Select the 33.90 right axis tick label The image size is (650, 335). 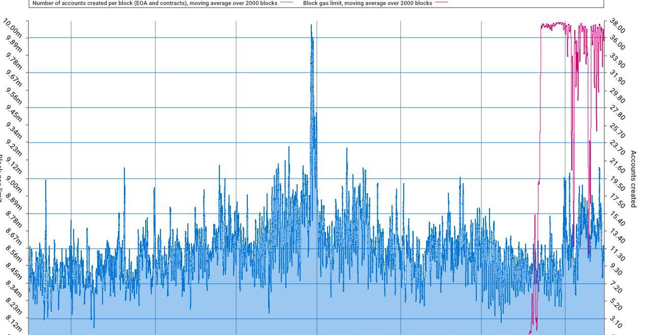click(x=617, y=60)
